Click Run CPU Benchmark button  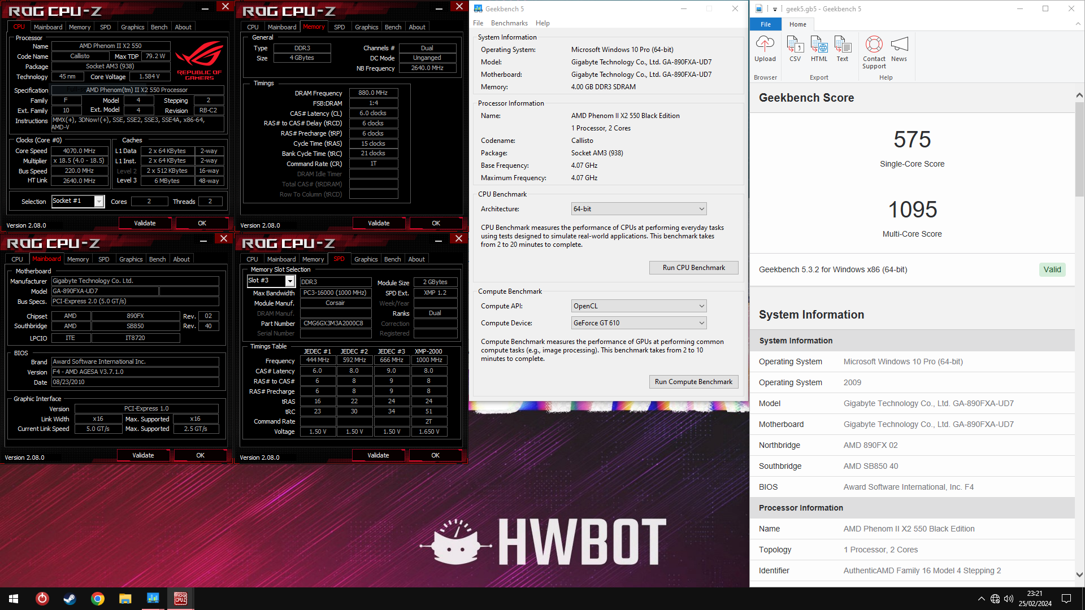[x=693, y=268]
